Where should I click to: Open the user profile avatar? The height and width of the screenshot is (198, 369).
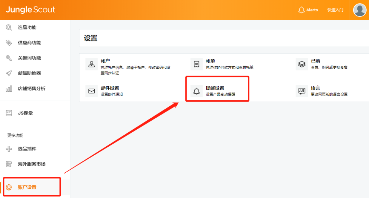pos(359,10)
